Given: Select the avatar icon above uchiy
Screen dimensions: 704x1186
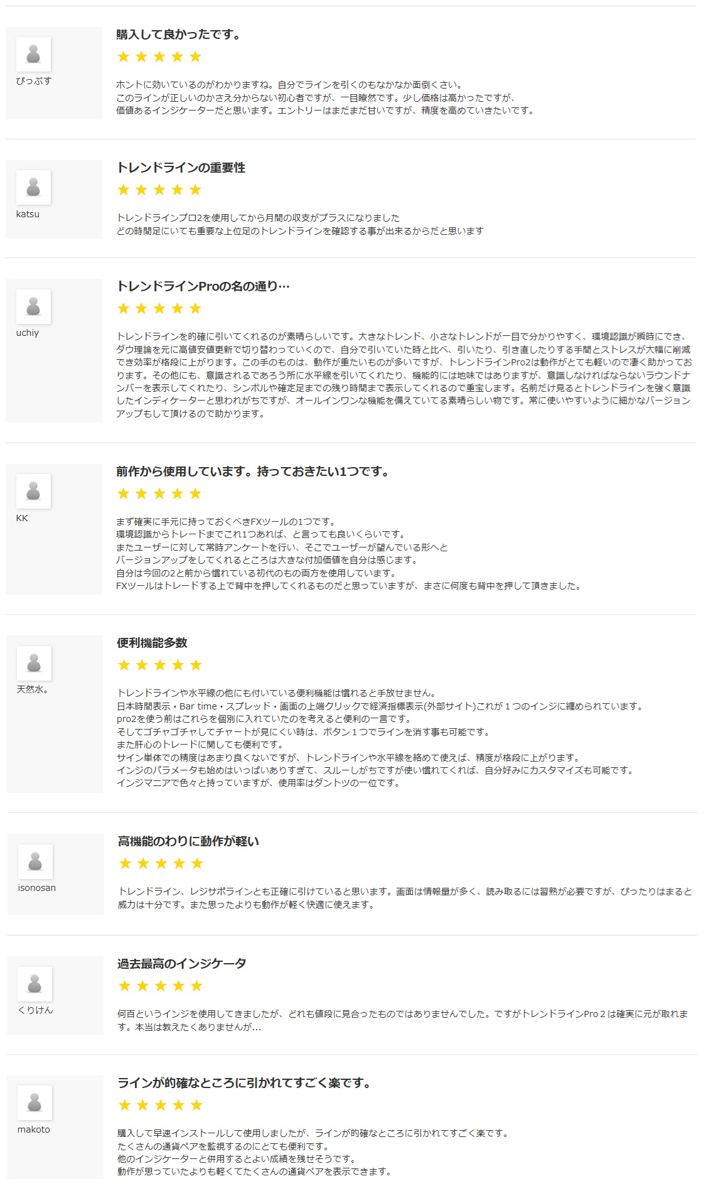Looking at the screenshot, I should 33,306.
